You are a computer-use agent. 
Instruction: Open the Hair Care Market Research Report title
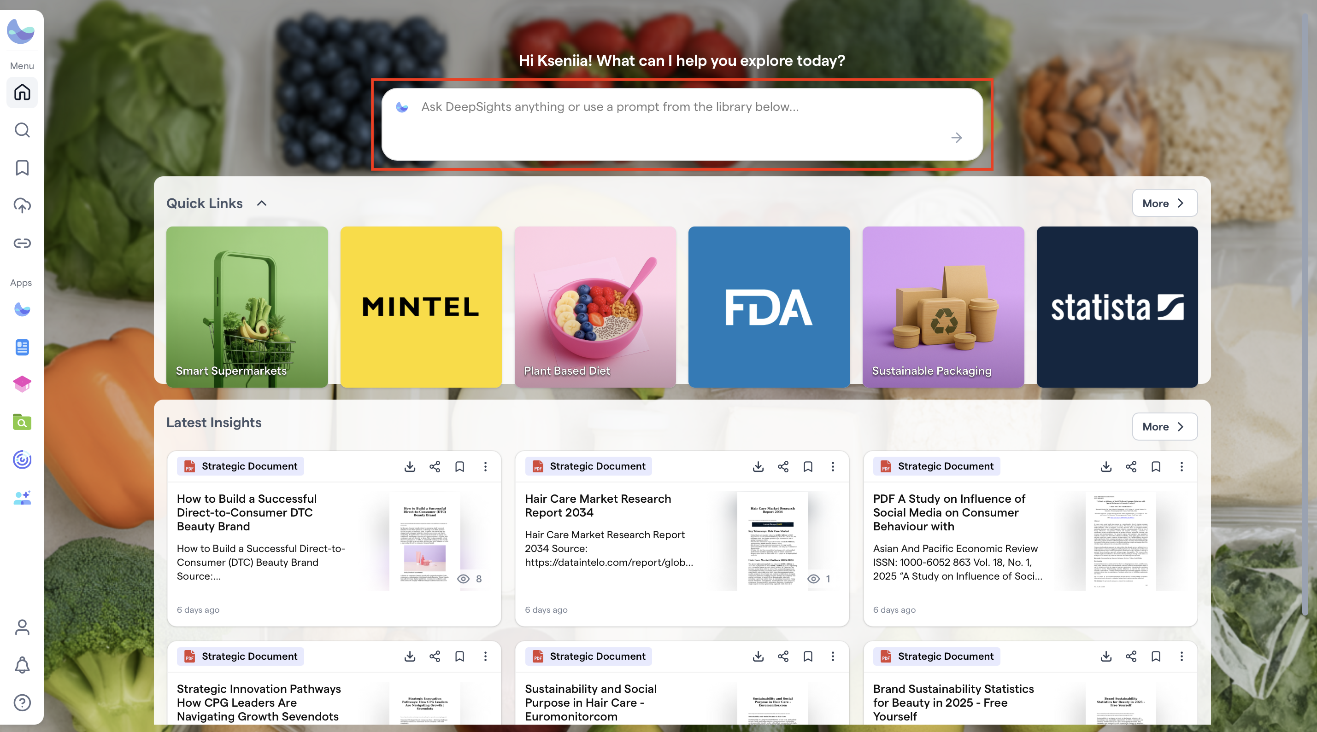598,505
